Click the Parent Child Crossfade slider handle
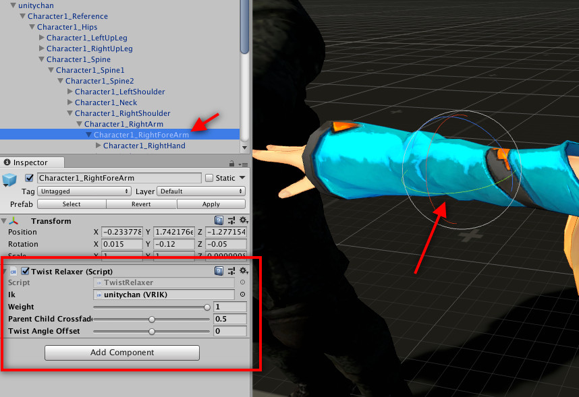 point(152,319)
